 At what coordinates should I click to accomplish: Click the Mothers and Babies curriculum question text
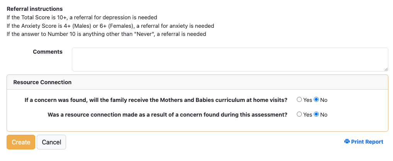(x=156, y=100)
